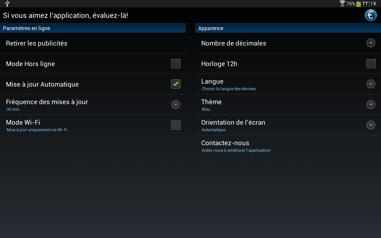Uncheck Mise à jour Automatique
Image resolution: width=381 pixels, height=238 pixels.
coord(176,84)
